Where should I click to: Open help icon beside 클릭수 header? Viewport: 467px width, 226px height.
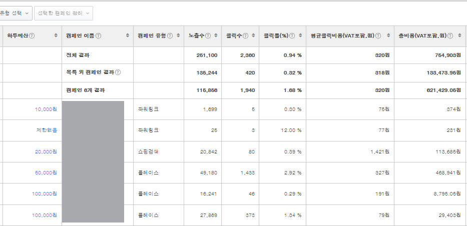pyautogui.click(x=245, y=35)
